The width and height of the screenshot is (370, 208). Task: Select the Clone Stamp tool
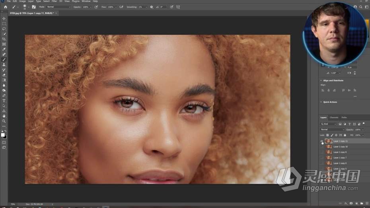[x=4, y=64]
